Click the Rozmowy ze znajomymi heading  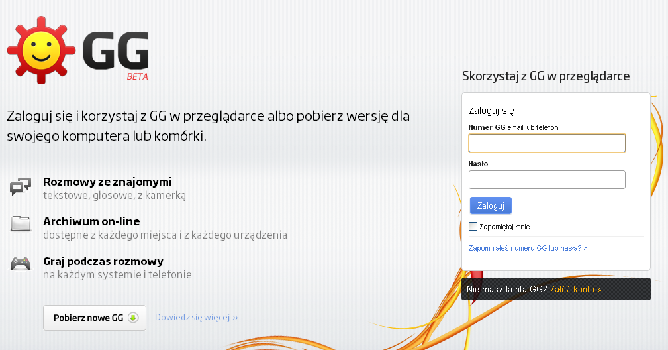click(107, 182)
